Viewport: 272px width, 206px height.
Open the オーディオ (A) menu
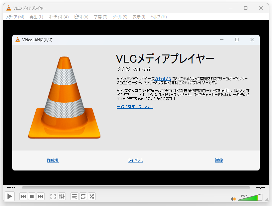pos(59,17)
